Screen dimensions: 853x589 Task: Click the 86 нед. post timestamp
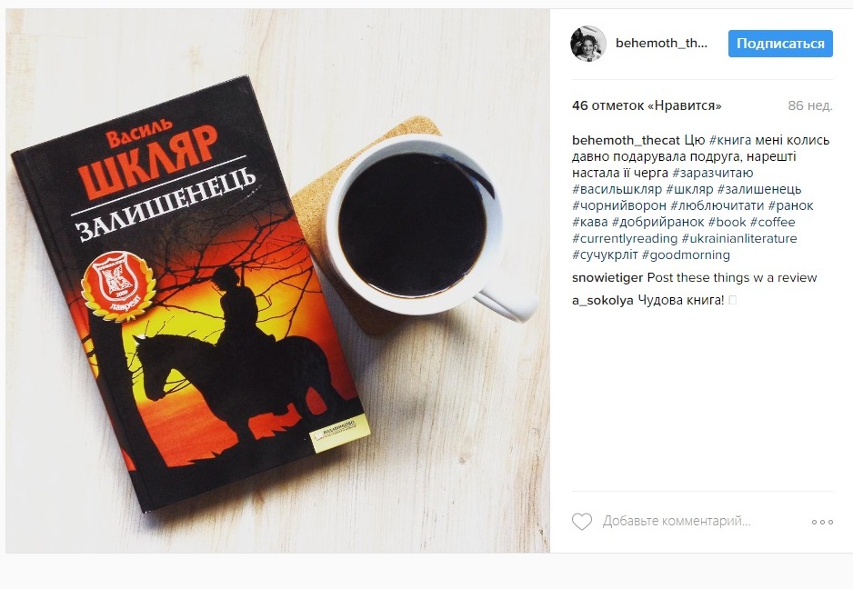[x=810, y=105]
